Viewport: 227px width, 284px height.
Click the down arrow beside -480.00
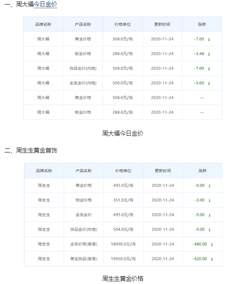tap(212, 244)
